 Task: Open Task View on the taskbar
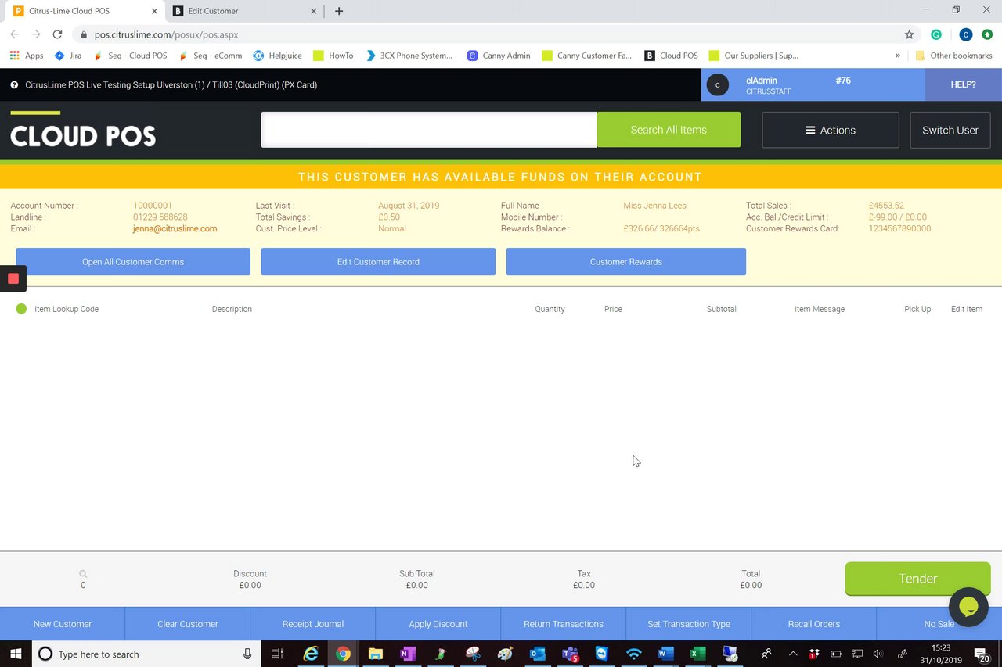click(277, 654)
